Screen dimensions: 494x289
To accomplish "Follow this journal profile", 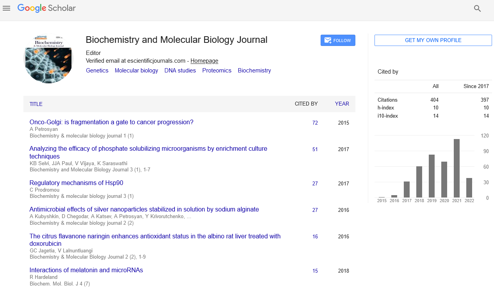I will click(338, 41).
